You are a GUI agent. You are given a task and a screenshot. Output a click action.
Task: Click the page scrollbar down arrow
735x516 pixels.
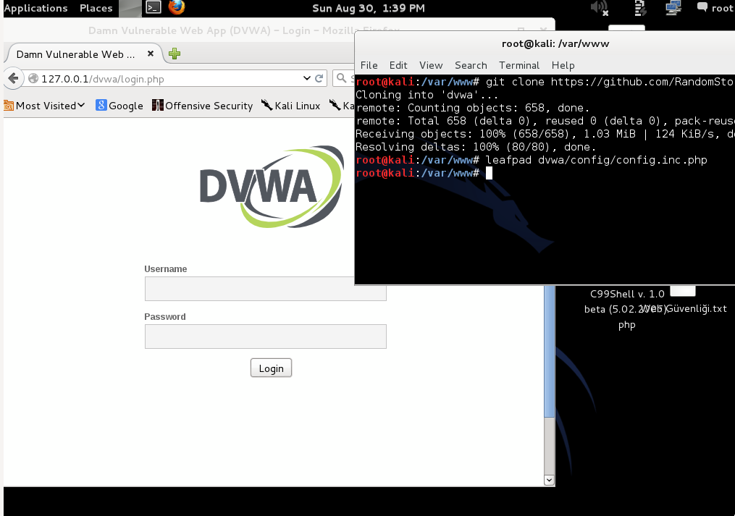549,480
